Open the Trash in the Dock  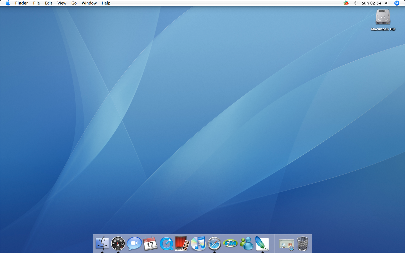(303, 243)
